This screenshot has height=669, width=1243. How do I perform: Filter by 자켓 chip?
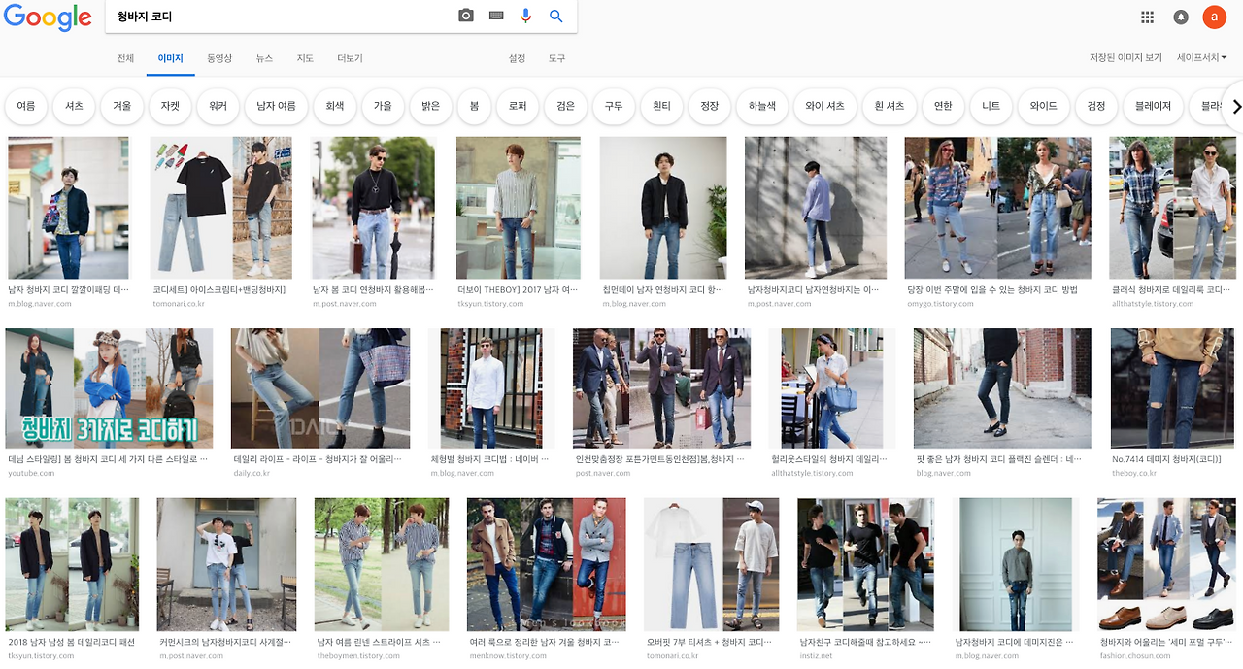pyautogui.click(x=170, y=106)
